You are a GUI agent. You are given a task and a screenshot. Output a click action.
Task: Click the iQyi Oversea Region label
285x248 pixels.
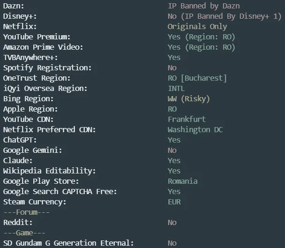(45, 89)
